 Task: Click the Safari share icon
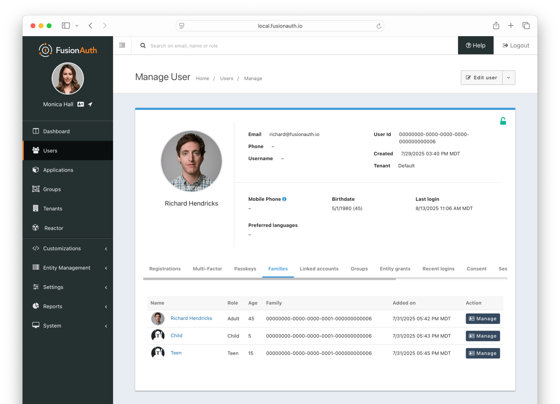[x=496, y=25]
